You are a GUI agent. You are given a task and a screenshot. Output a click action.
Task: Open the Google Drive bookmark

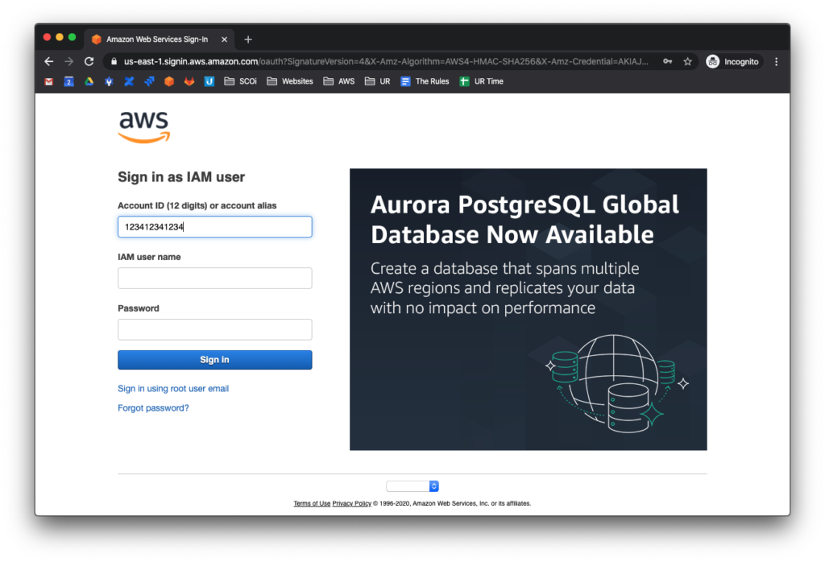(89, 81)
